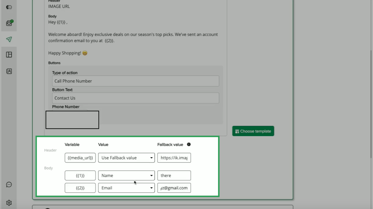Screen dimensions: 373x209
Task: Click the {{2}} variable field
Action: (80, 188)
